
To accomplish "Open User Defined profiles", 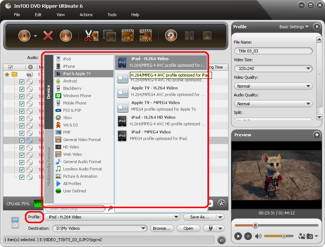I will [84, 191].
